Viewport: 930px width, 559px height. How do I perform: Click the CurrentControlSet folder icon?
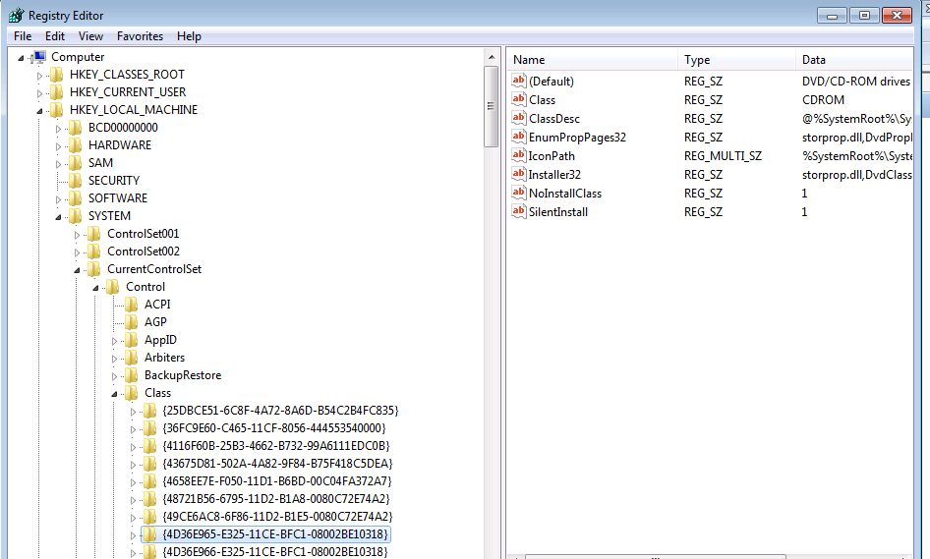[94, 270]
